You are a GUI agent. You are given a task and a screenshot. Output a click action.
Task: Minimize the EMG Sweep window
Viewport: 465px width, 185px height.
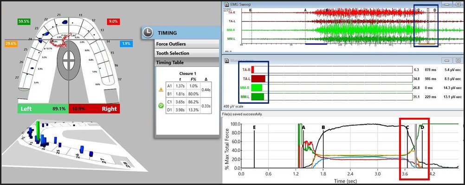tap(446, 4)
